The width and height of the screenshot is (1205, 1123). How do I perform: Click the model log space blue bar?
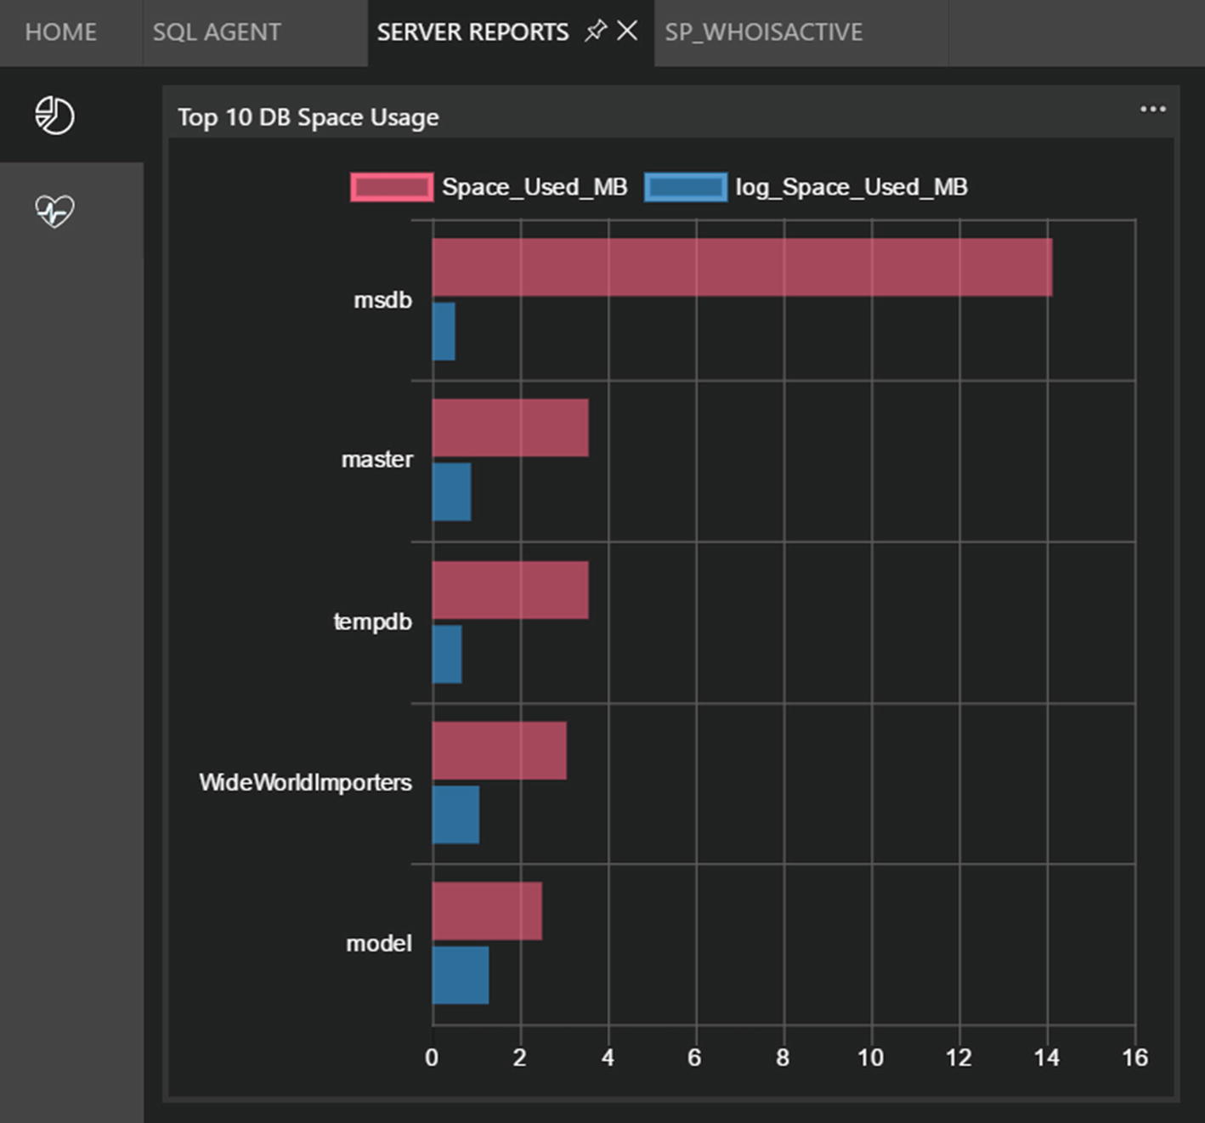(x=461, y=975)
